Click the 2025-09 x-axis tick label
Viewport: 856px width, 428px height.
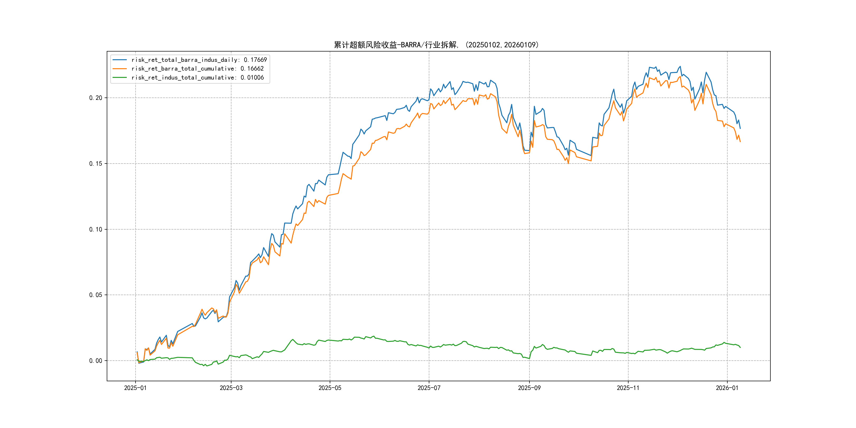pos(529,388)
